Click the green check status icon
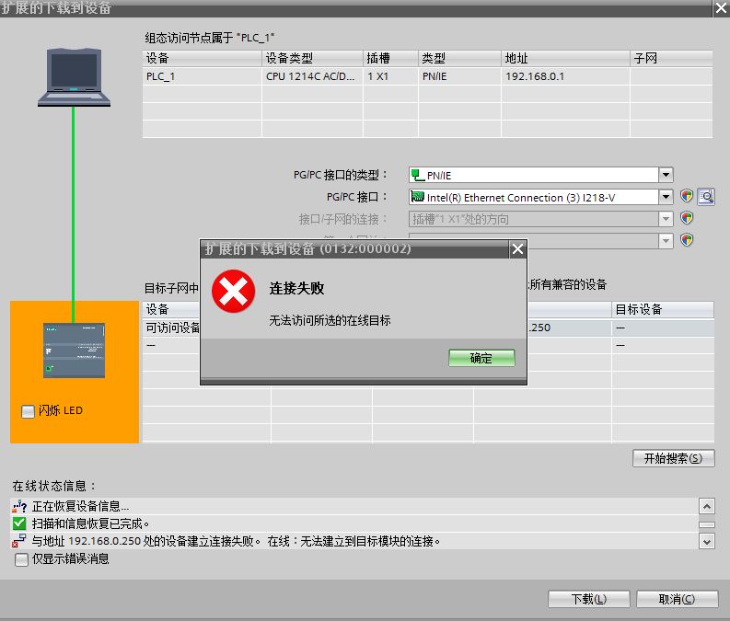 pos(19,523)
